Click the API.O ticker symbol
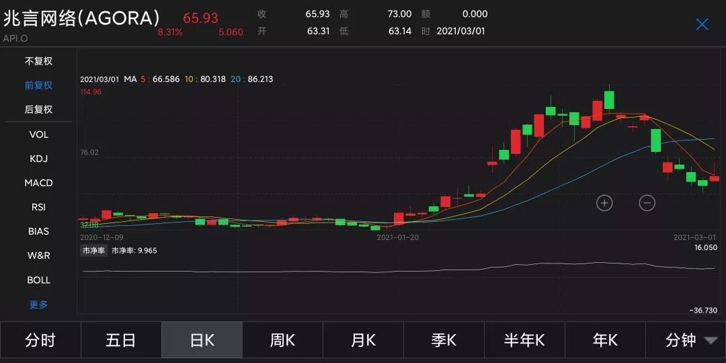Screen dimensions: 726x363 pos(15,38)
